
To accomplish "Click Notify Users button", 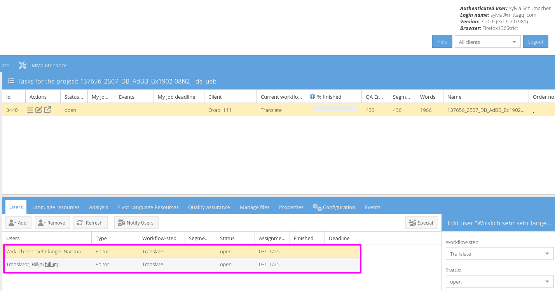I will (136, 223).
